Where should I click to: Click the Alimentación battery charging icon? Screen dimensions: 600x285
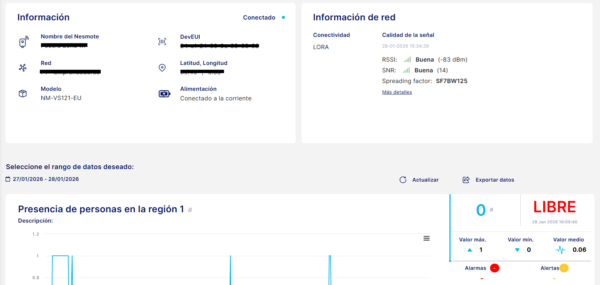tap(164, 94)
